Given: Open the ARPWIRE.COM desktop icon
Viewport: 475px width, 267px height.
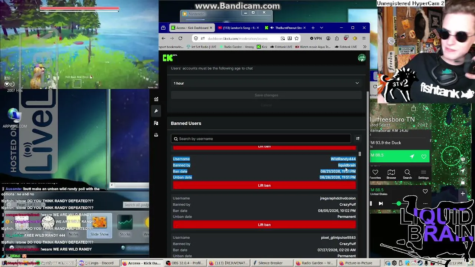Looking at the screenshot, I should click(x=15, y=119).
